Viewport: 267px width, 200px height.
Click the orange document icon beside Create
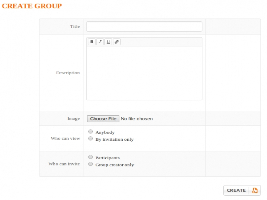tap(255, 190)
